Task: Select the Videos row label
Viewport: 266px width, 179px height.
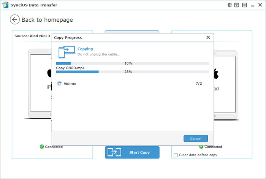Action: point(70,84)
